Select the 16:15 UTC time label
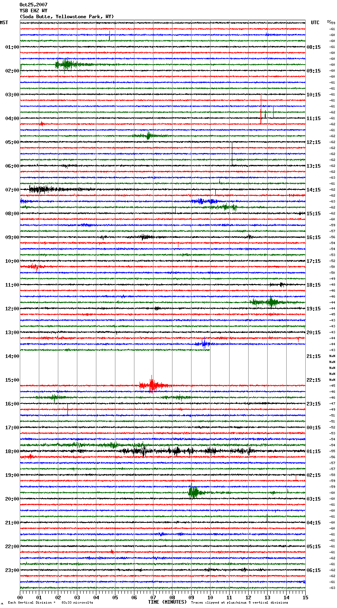 314,237
